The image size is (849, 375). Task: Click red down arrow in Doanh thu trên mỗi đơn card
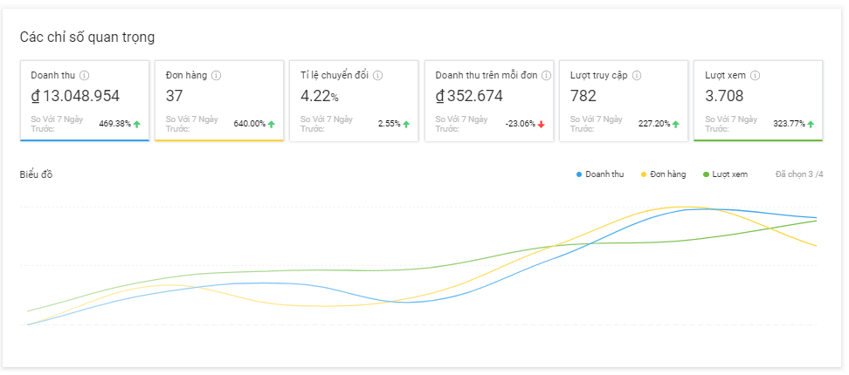click(542, 124)
